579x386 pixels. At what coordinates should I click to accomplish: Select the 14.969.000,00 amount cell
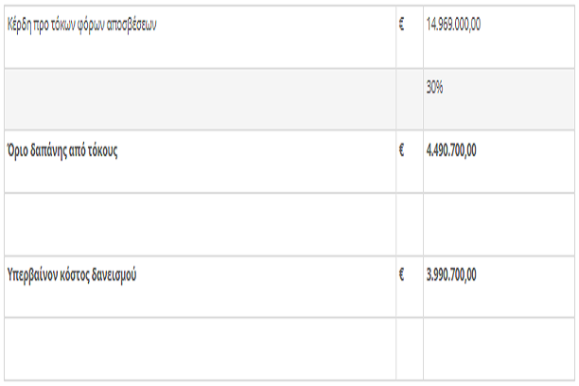point(499,37)
